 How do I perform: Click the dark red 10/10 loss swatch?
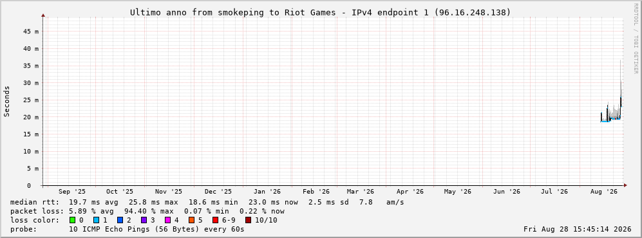pyautogui.click(x=248, y=221)
